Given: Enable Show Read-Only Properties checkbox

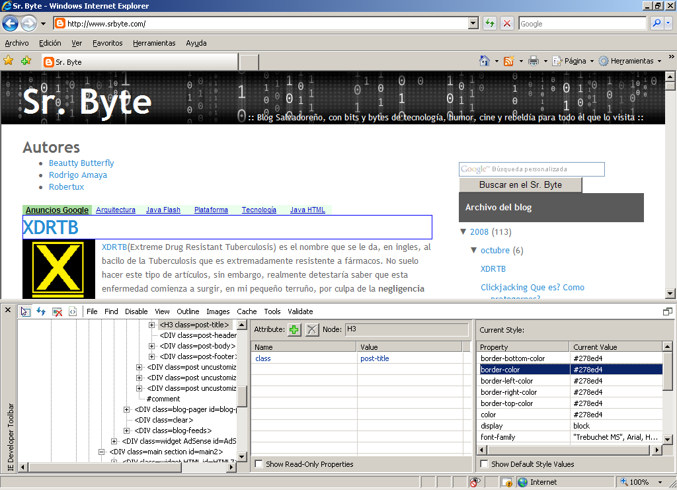Looking at the screenshot, I should (x=259, y=464).
